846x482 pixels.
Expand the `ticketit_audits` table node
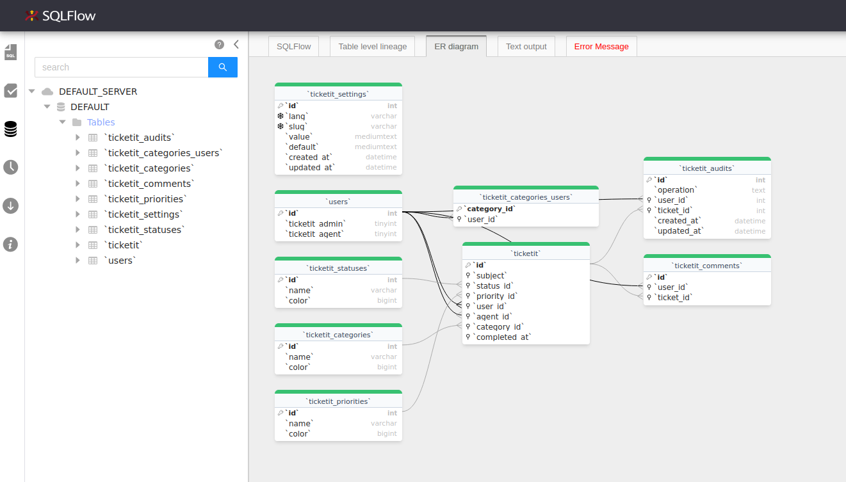point(78,138)
